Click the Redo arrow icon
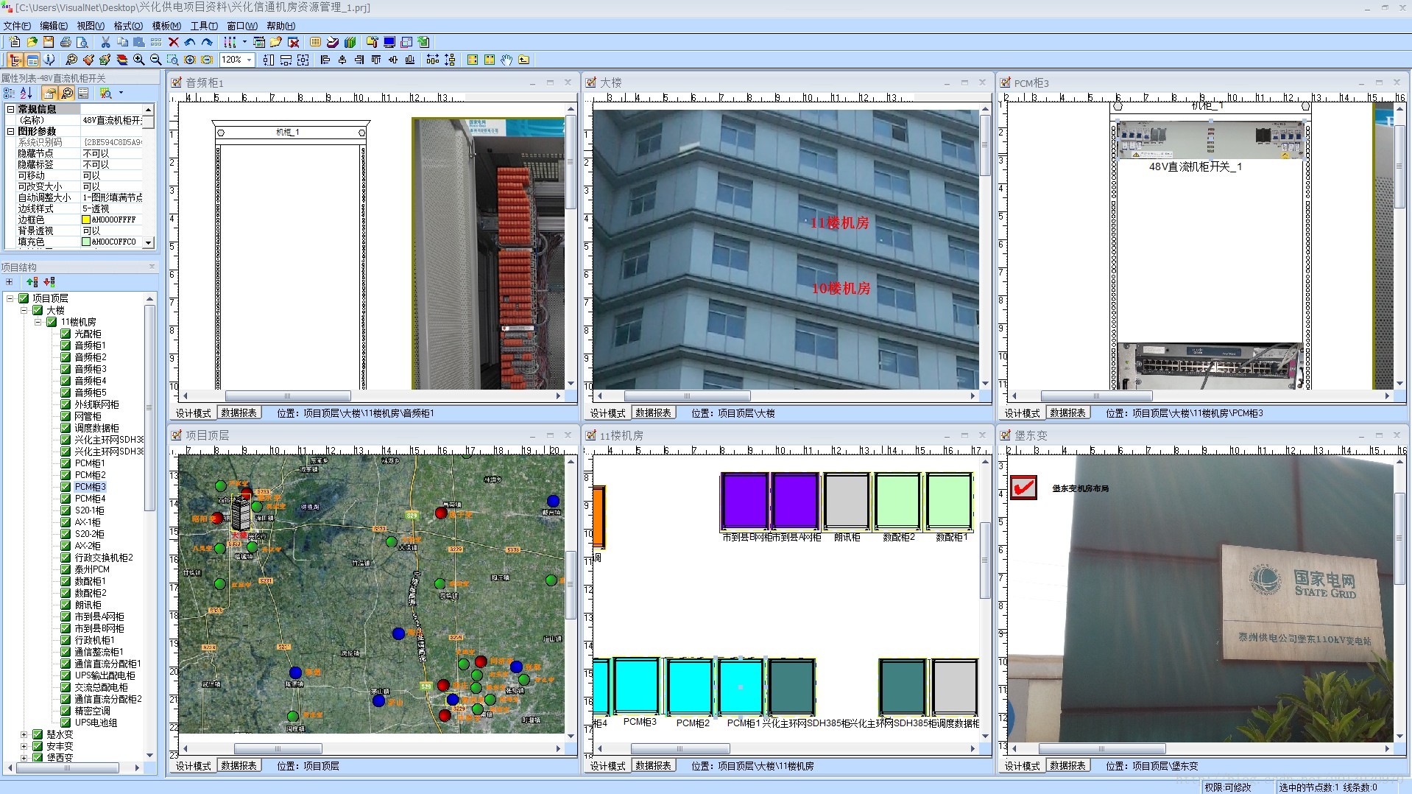The height and width of the screenshot is (794, 1412). (207, 42)
